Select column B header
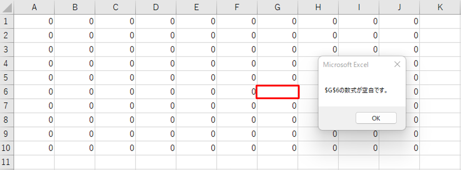Image resolution: width=461 pixels, height=170 pixels. click(75, 7)
